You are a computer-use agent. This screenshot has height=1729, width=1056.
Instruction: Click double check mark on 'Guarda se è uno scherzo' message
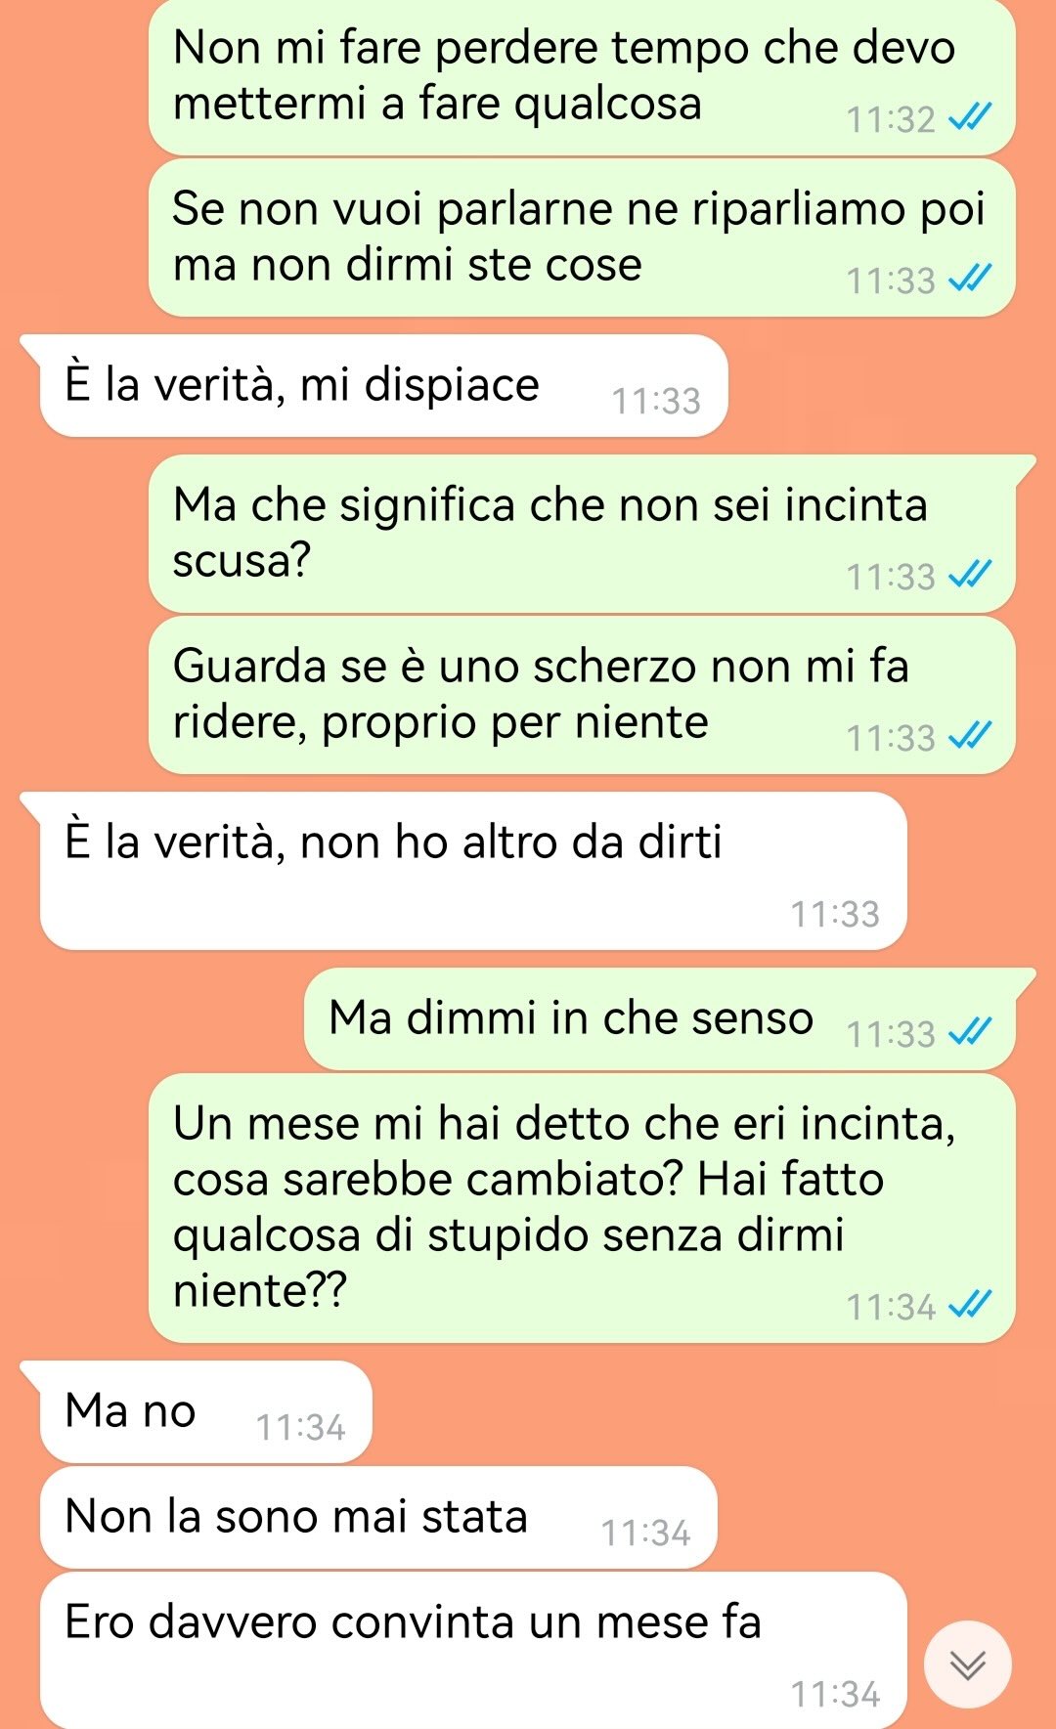tap(971, 737)
